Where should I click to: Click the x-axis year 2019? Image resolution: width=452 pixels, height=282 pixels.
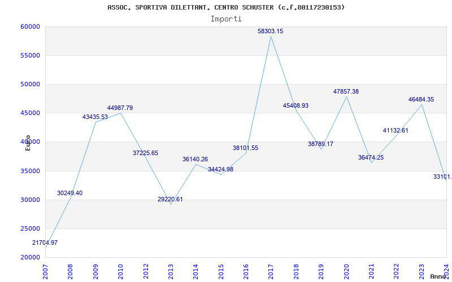[321, 271]
